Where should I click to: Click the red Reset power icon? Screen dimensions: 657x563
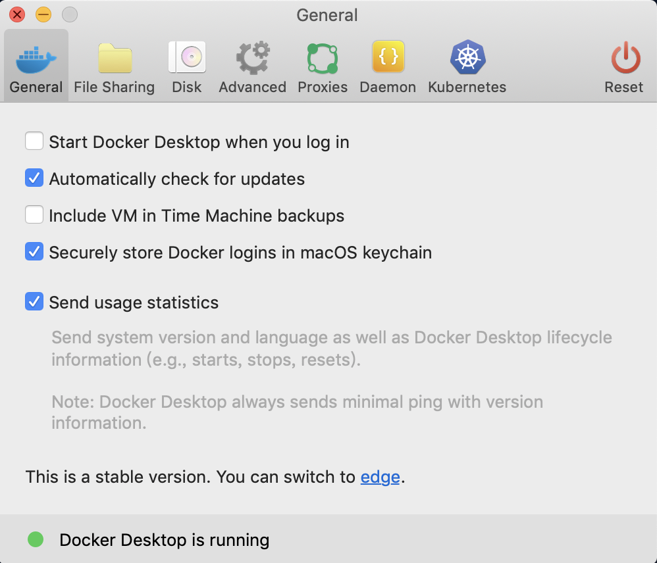tap(624, 59)
